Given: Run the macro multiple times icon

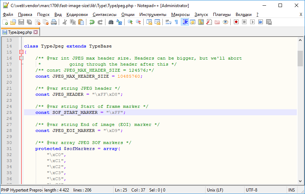Looking at the screenshot, I should (261, 22).
